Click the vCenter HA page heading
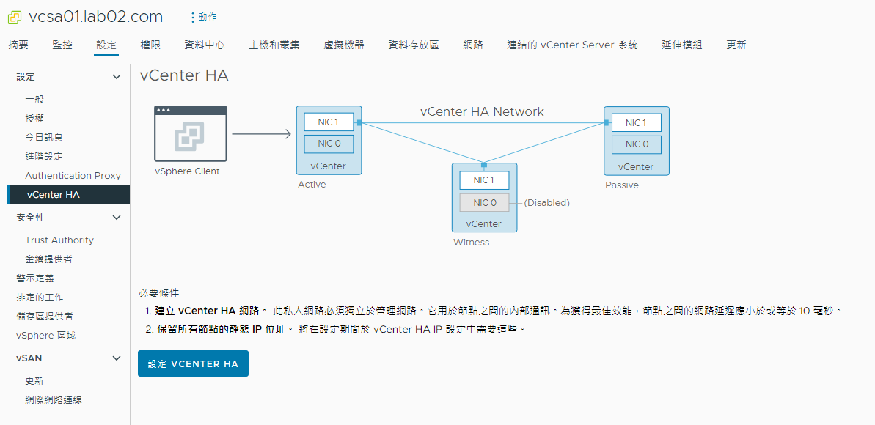This screenshot has width=875, height=425. (x=184, y=76)
